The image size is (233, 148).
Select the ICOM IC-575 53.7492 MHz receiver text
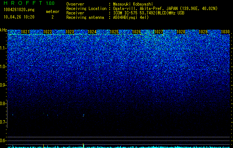[149, 13]
